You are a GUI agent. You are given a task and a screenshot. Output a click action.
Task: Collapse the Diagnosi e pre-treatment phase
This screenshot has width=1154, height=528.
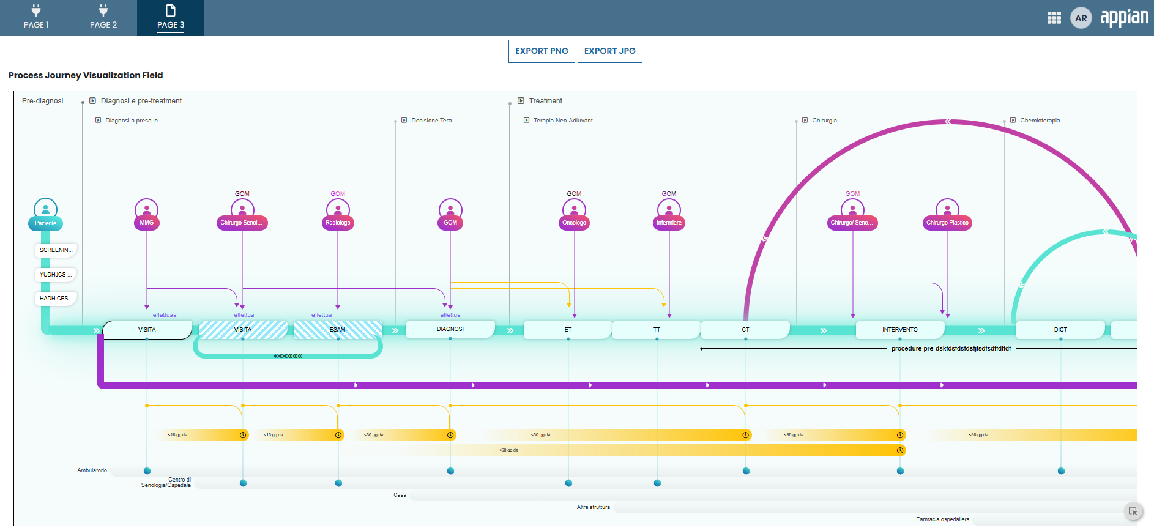tap(93, 101)
